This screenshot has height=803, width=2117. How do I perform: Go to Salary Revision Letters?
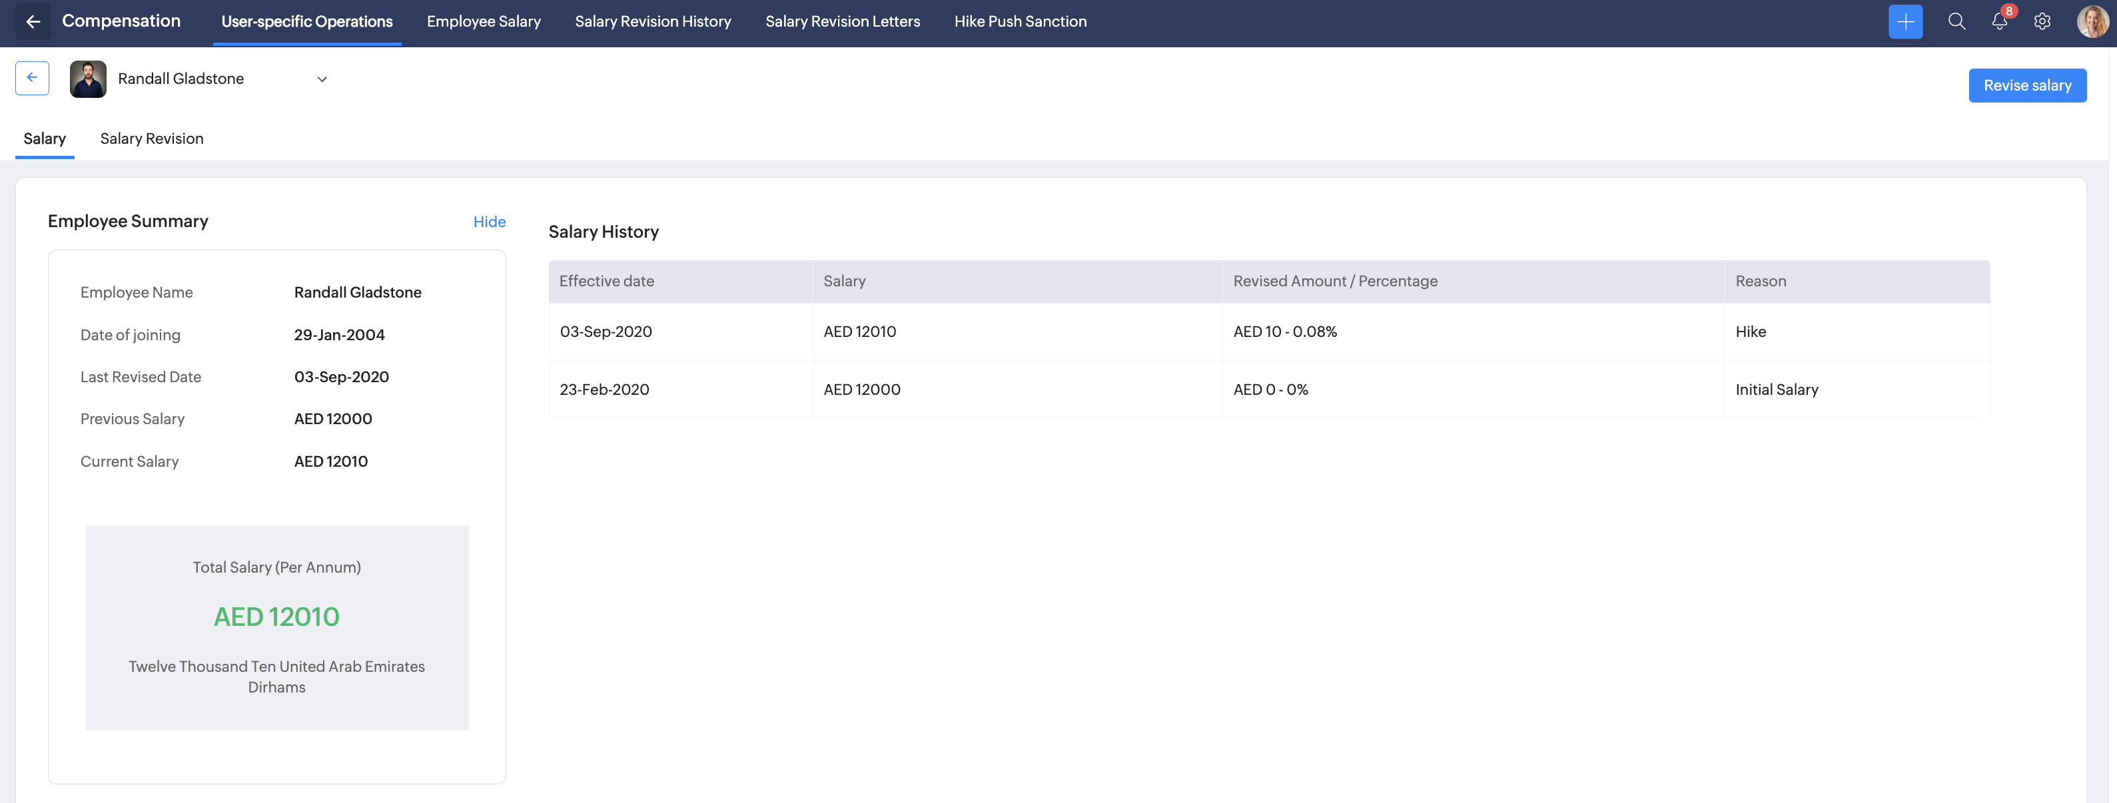[x=843, y=21]
